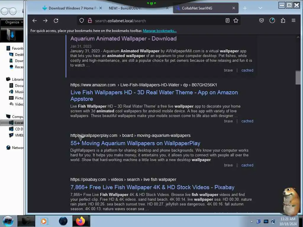Reload the current search page
The height and width of the screenshot is (227, 303).
click(56, 21)
